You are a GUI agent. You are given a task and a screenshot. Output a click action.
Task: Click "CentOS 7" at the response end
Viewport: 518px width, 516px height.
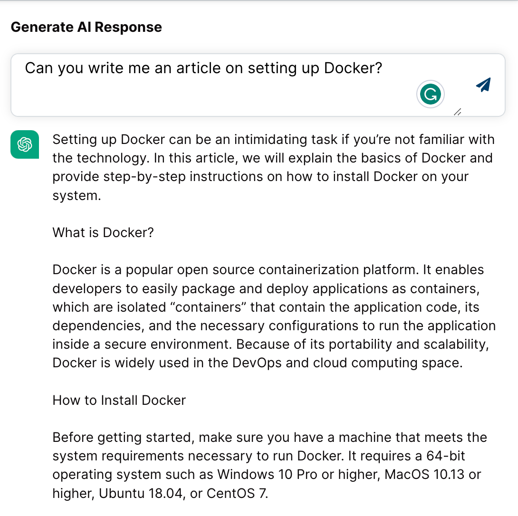point(237,493)
